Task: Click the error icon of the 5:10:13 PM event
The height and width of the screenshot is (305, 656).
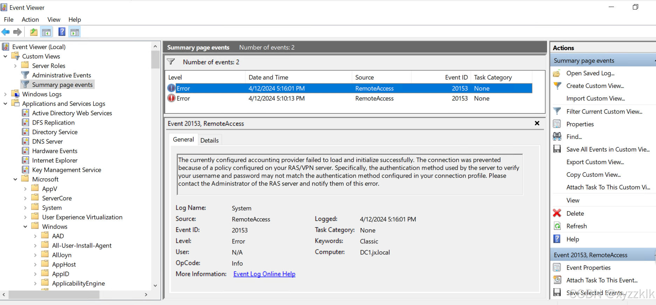Action: pyautogui.click(x=171, y=98)
